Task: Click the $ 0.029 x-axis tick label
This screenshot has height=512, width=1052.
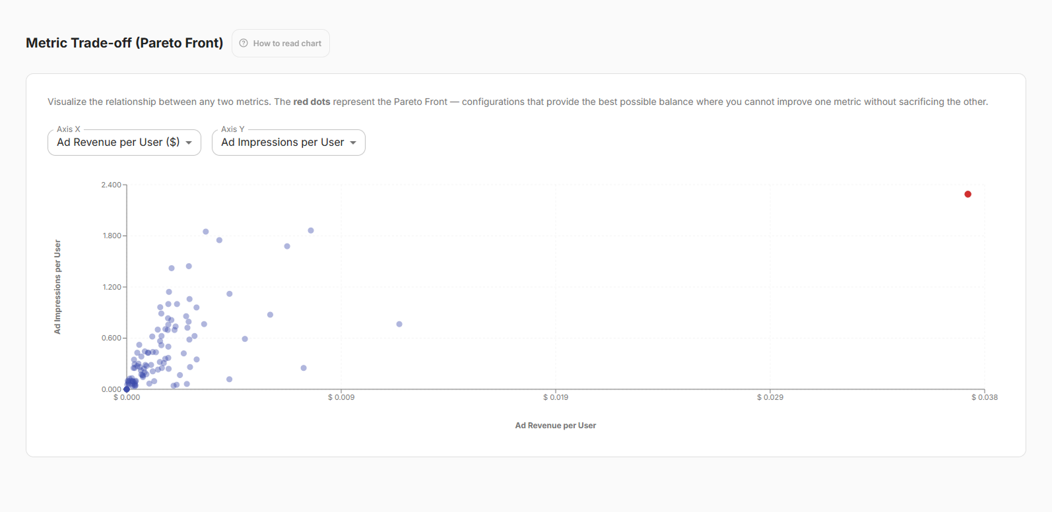Action: [770, 397]
